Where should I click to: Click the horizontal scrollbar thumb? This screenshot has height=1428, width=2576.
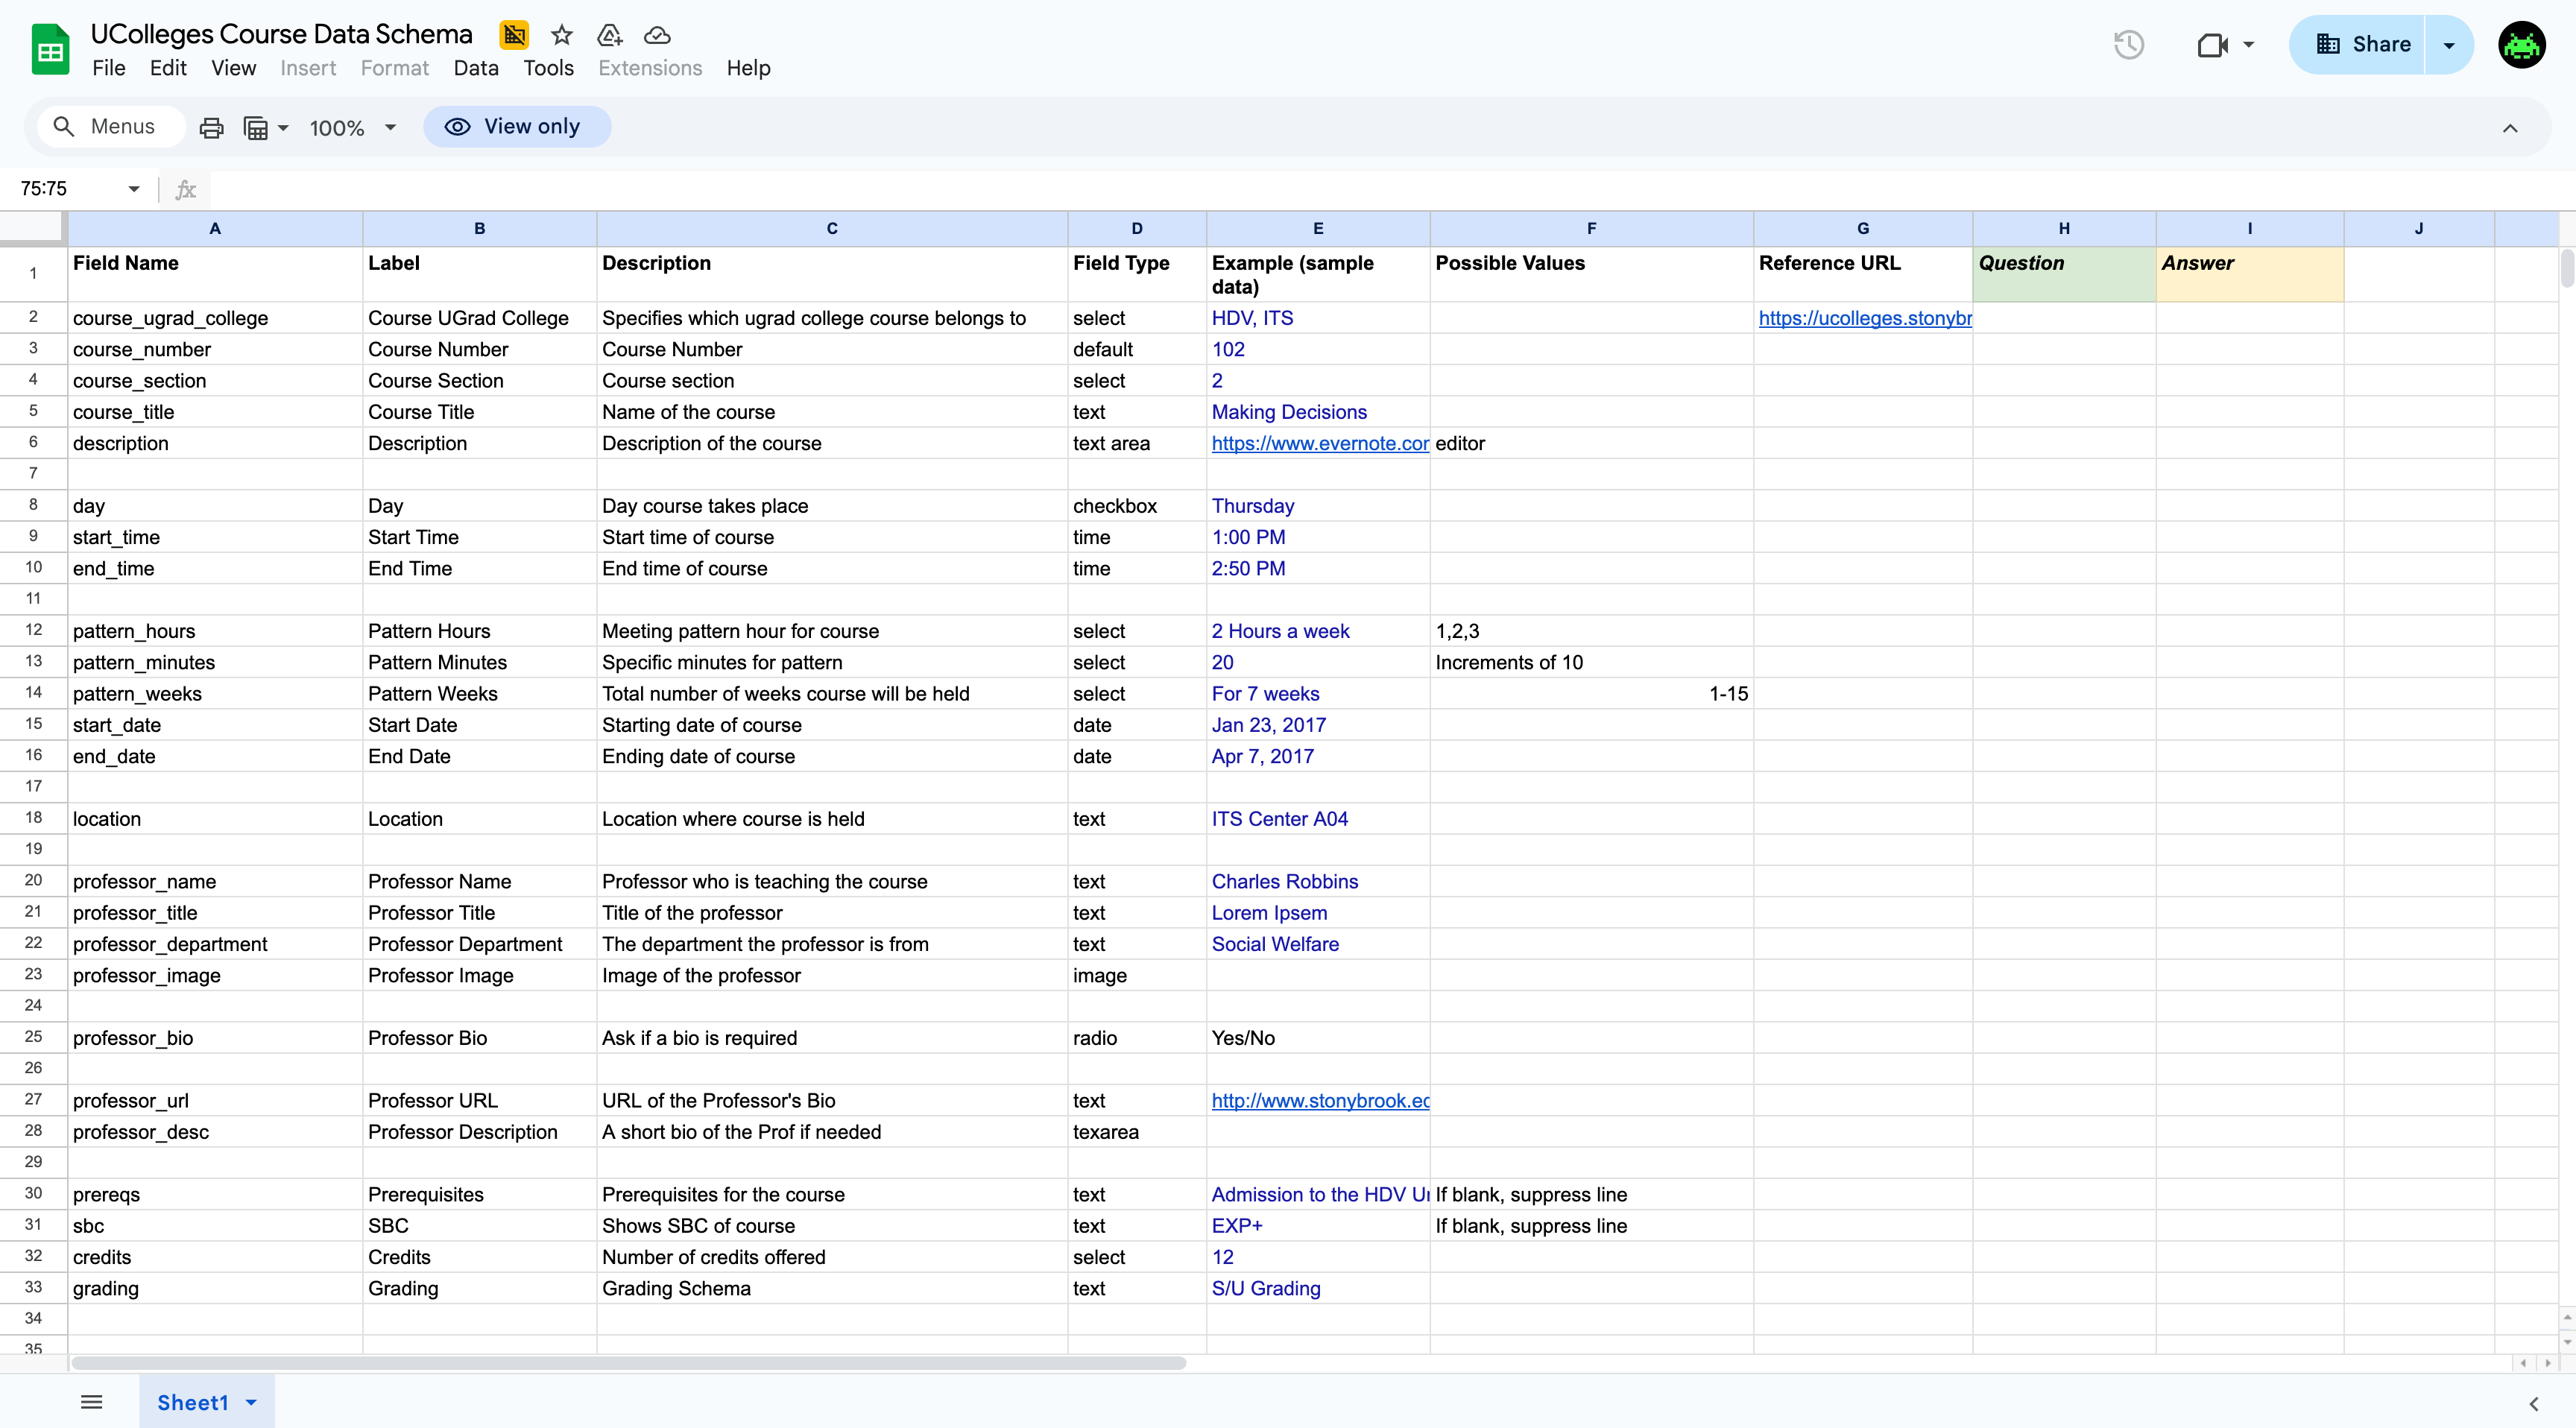tap(628, 1363)
